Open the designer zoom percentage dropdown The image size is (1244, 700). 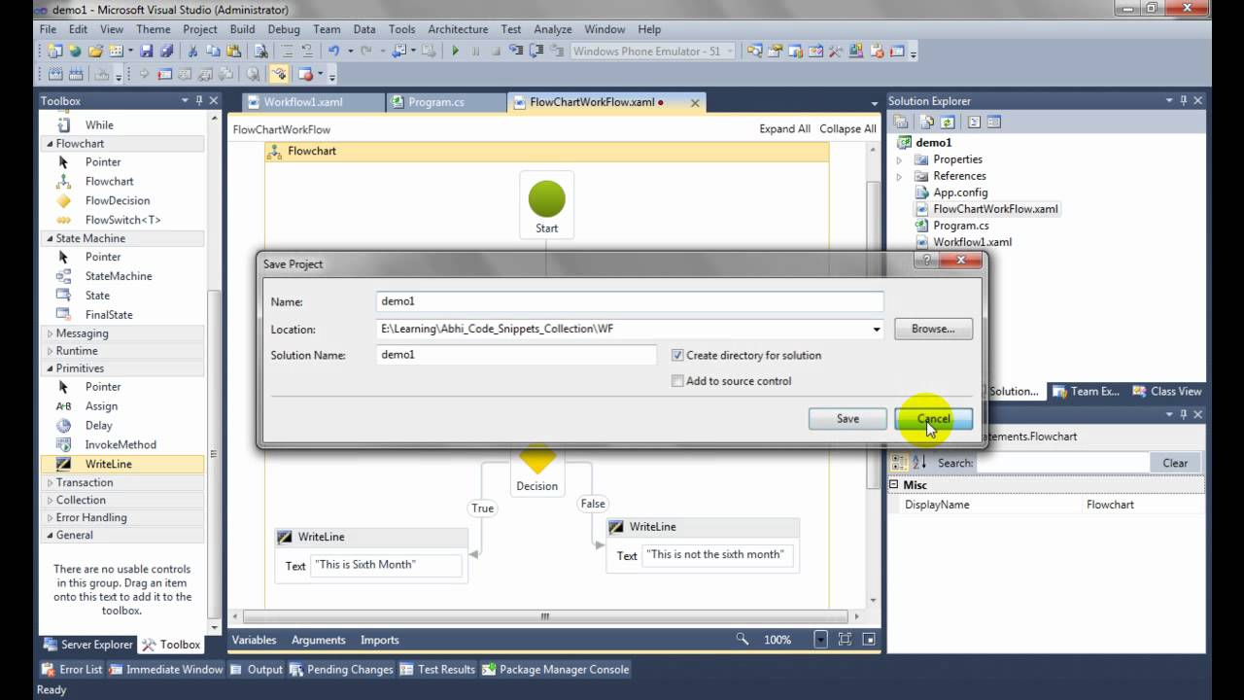pos(821,639)
